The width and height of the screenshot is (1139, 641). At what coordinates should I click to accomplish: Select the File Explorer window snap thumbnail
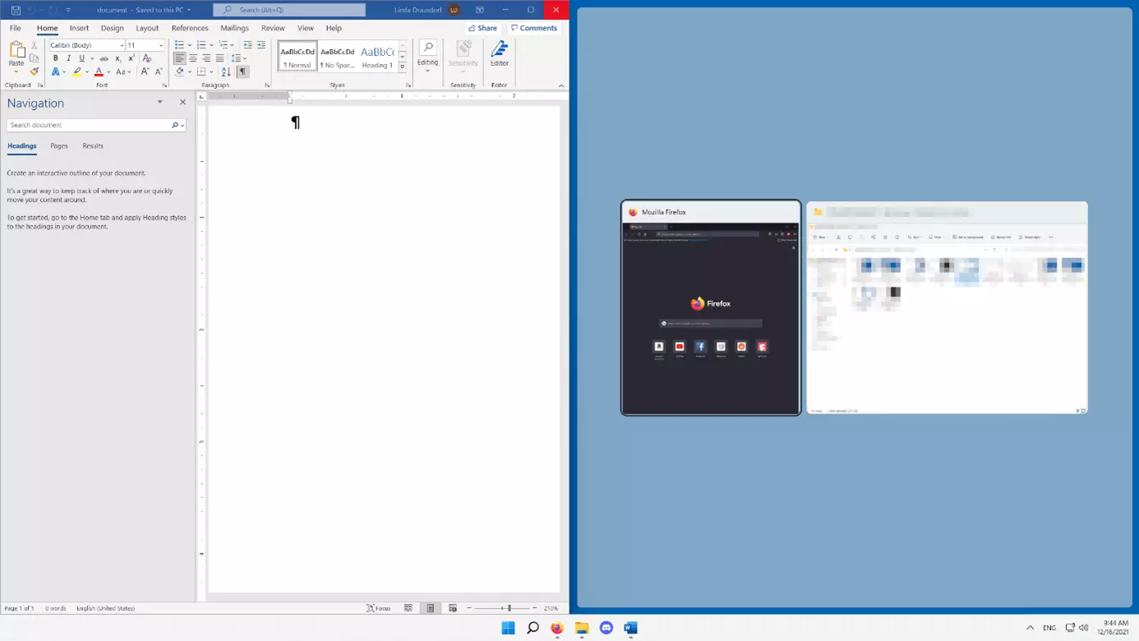947,308
